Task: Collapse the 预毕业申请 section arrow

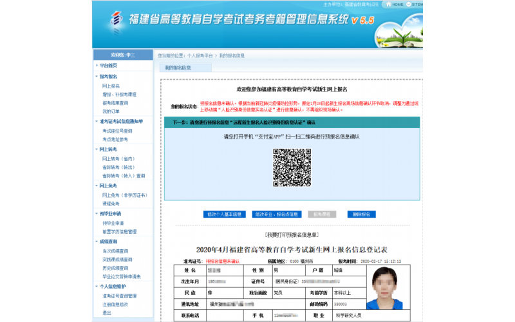Action: (x=97, y=214)
